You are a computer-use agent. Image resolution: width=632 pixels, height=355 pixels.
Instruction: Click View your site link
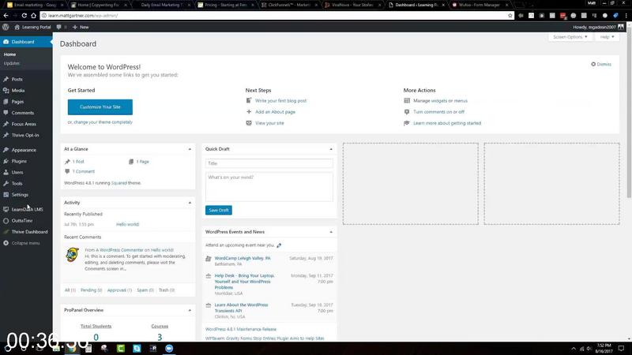coord(269,123)
